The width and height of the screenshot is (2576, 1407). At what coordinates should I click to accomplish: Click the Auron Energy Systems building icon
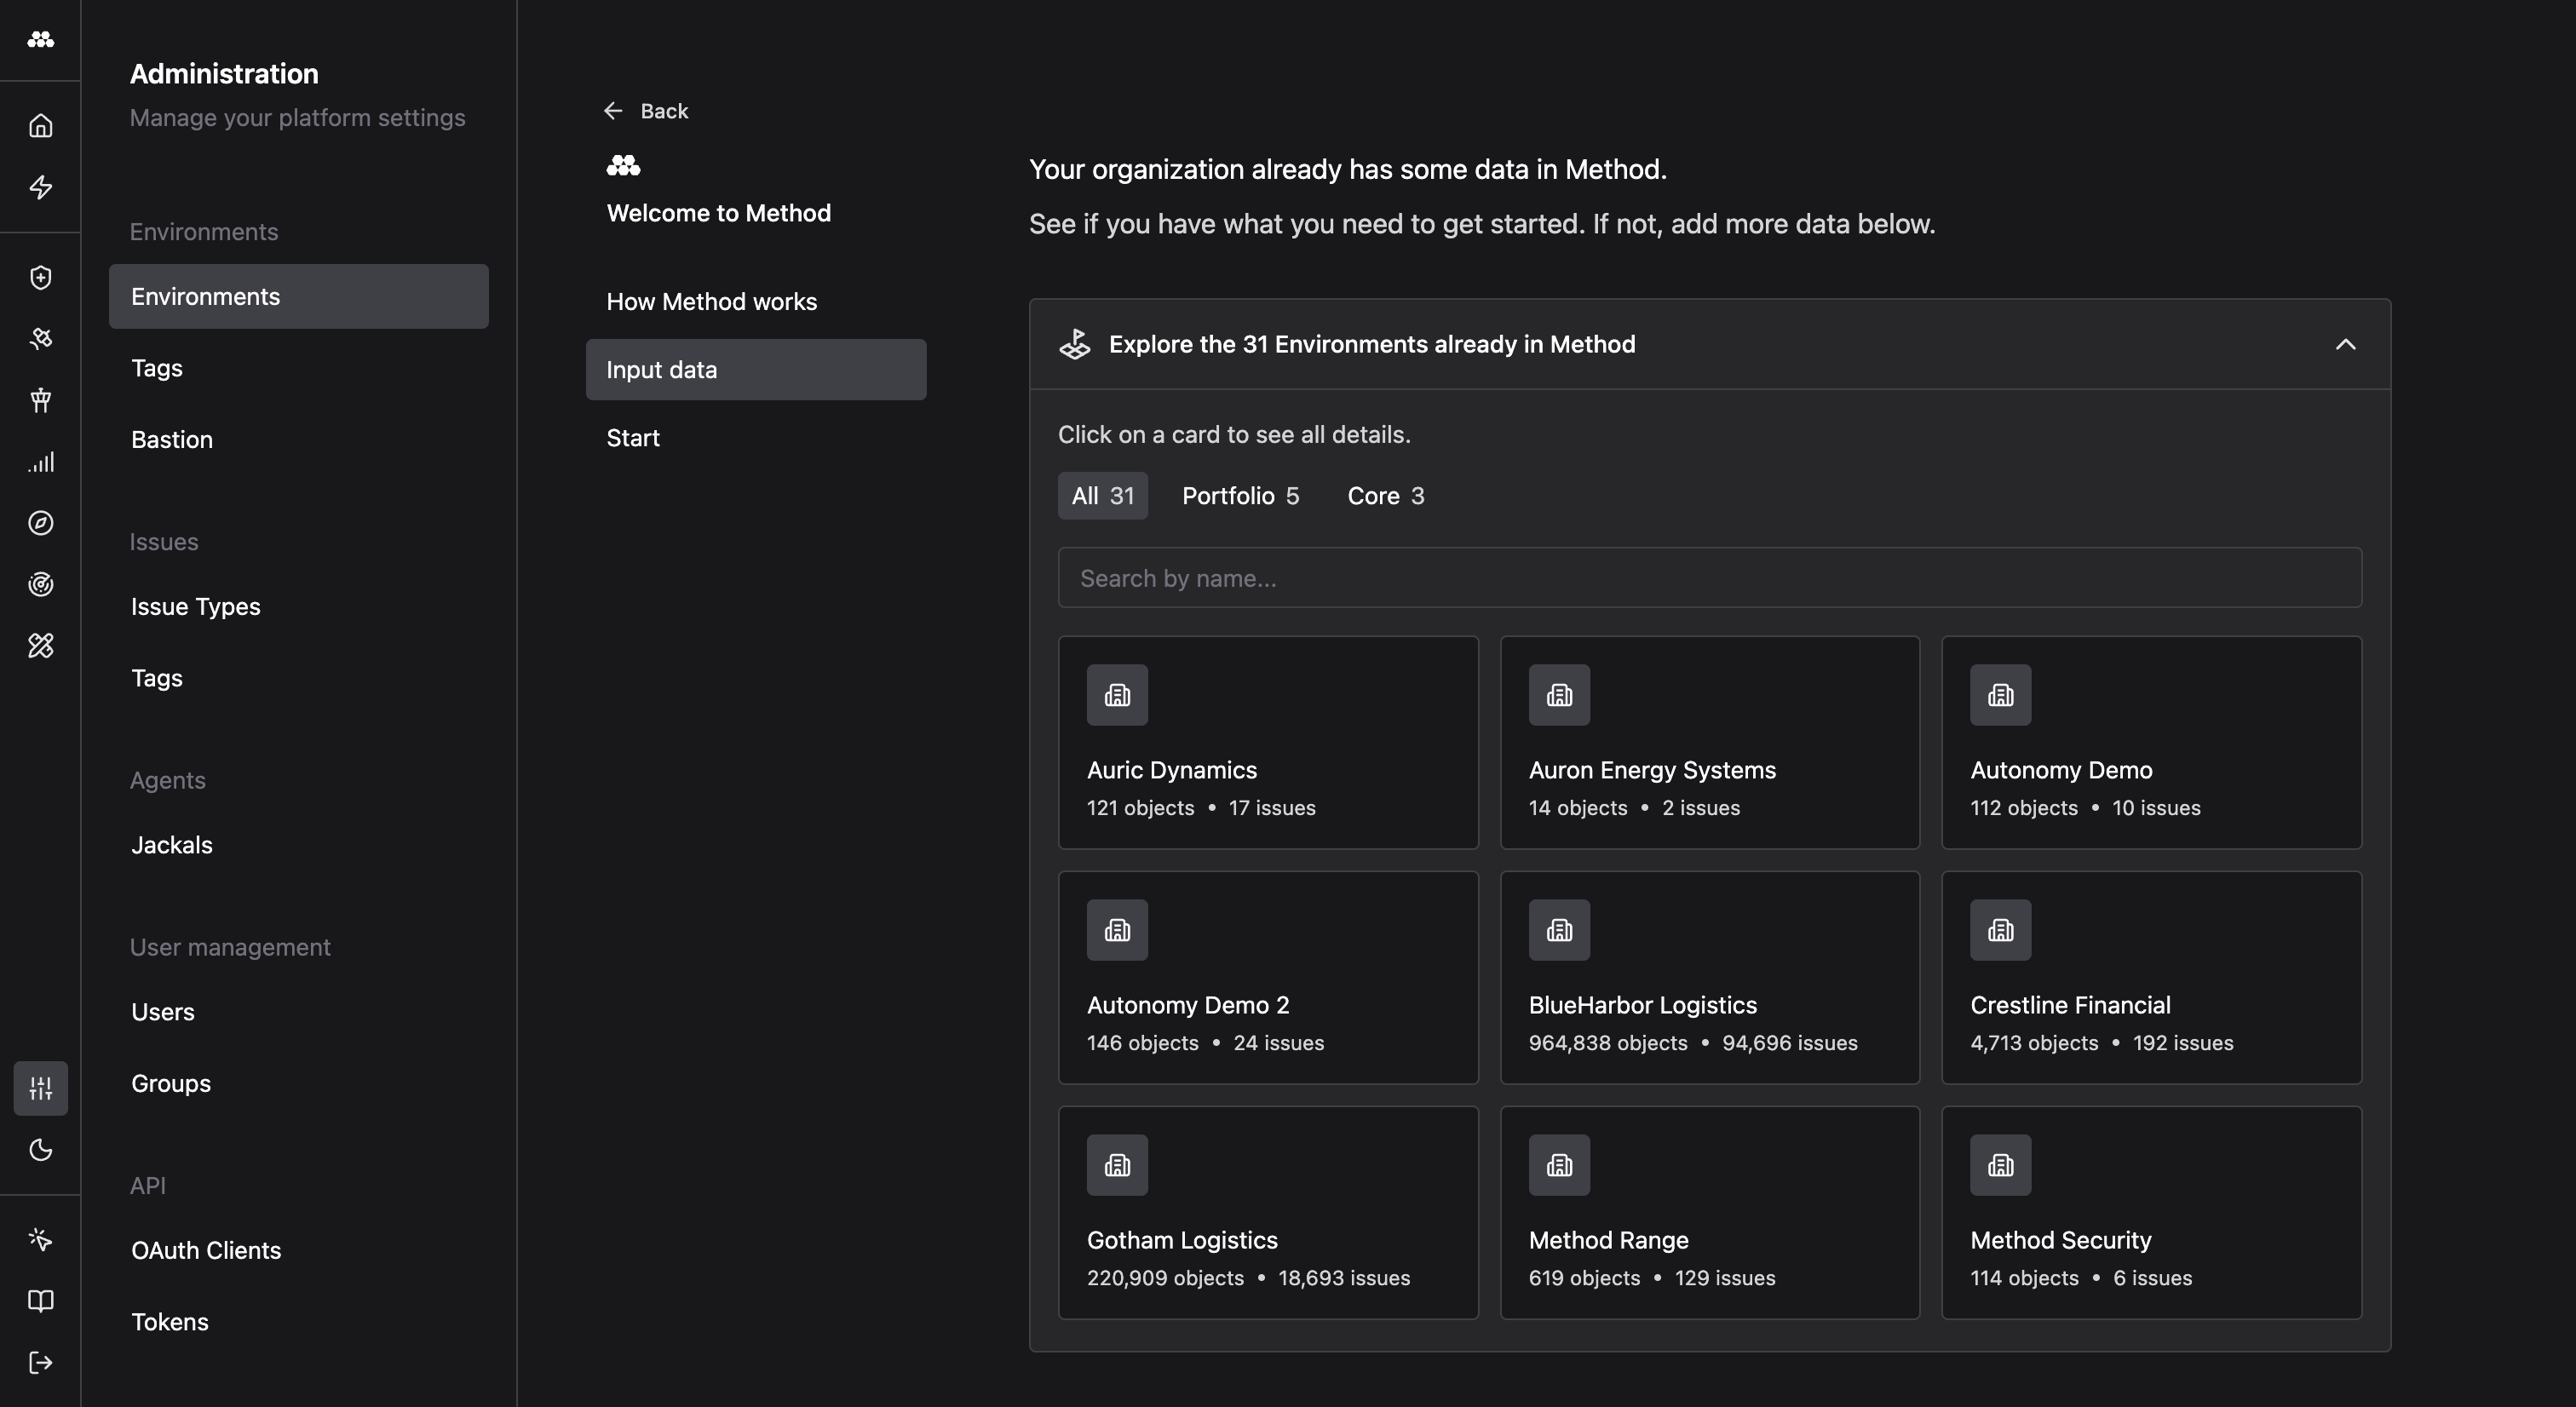coord(1559,695)
